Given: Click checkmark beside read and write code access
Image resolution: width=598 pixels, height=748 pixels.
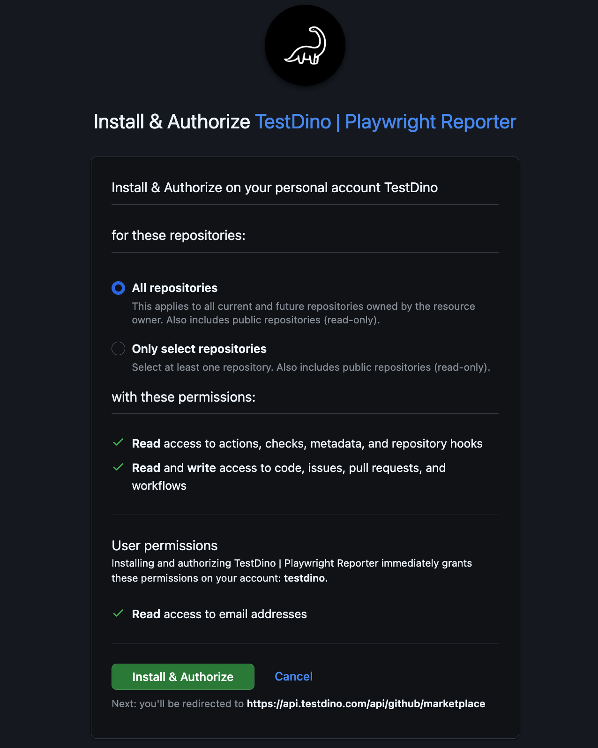Looking at the screenshot, I should pos(119,467).
